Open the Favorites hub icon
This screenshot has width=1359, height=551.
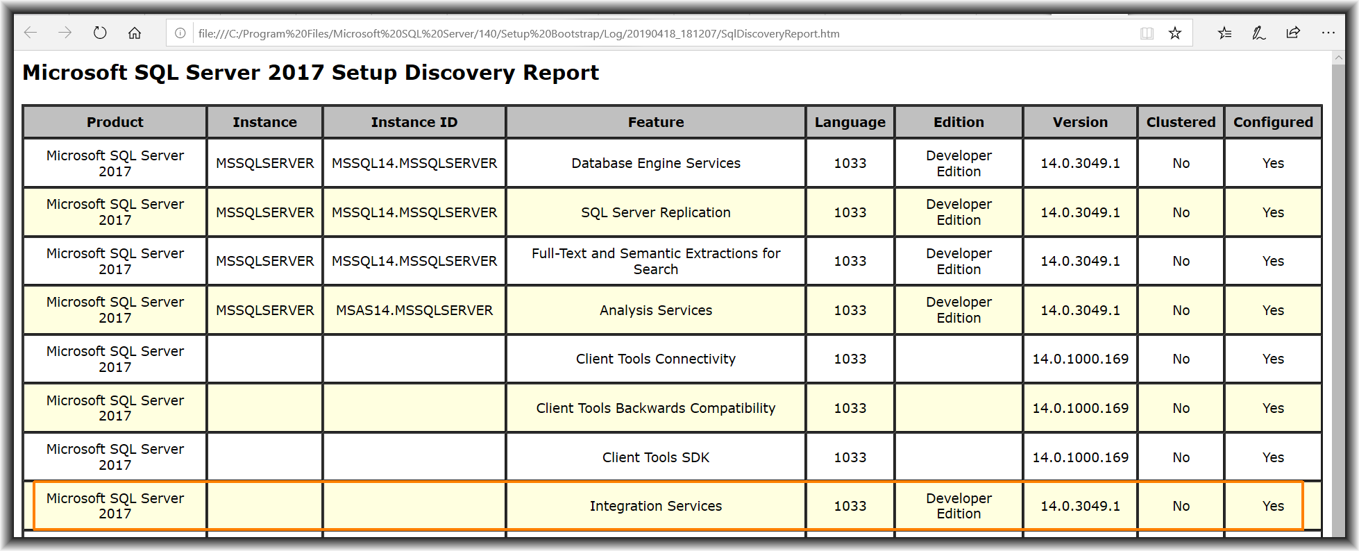pyautogui.click(x=1225, y=33)
